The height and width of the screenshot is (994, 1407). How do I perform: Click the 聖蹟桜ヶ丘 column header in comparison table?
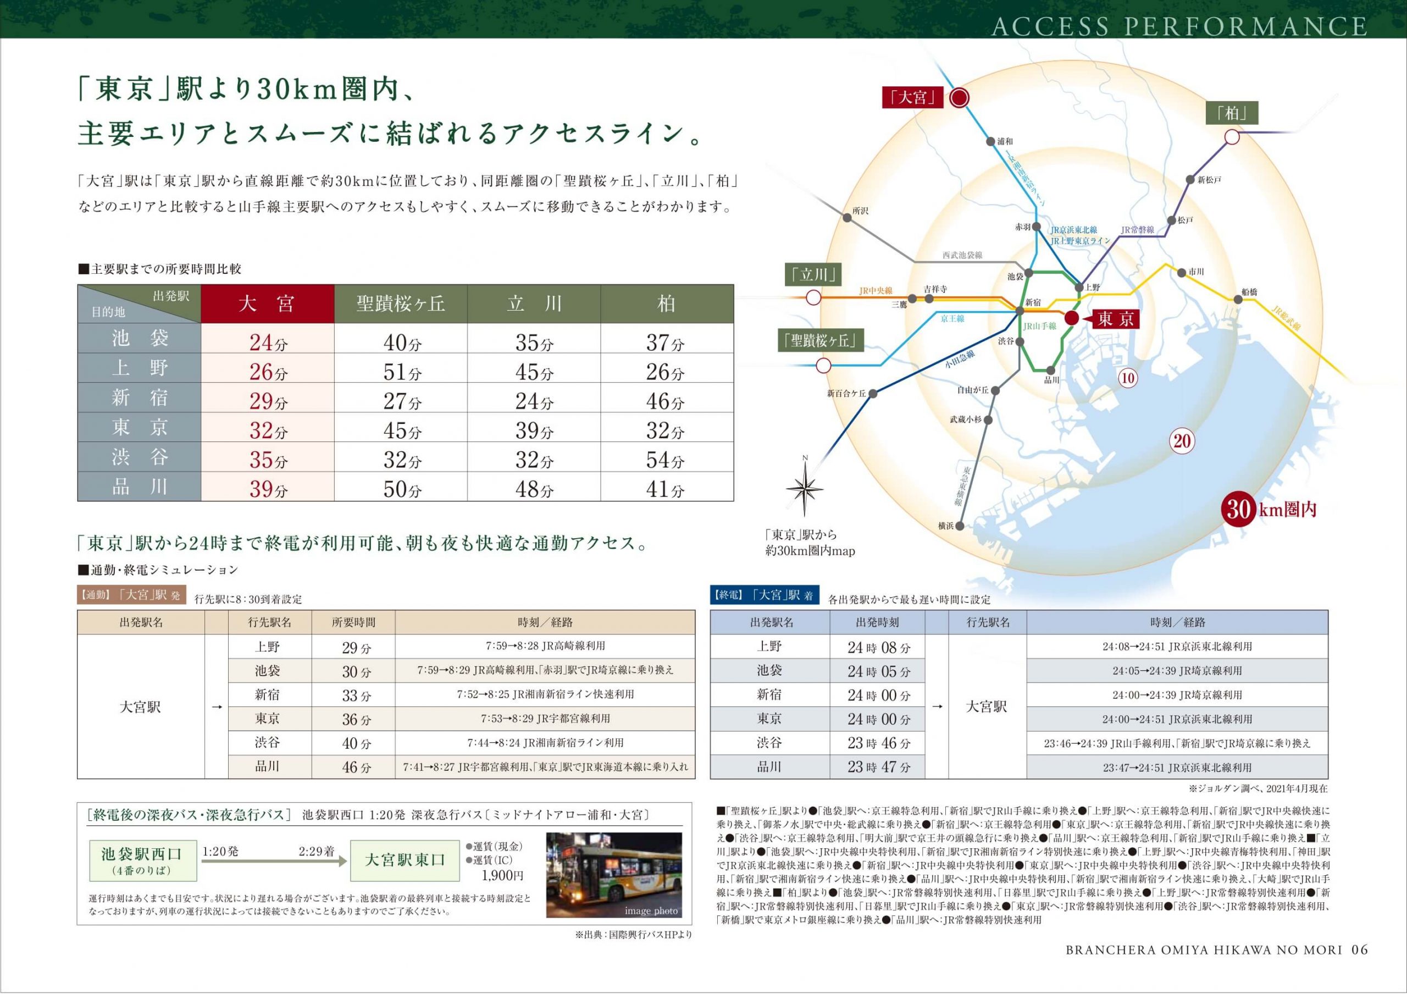tap(401, 303)
